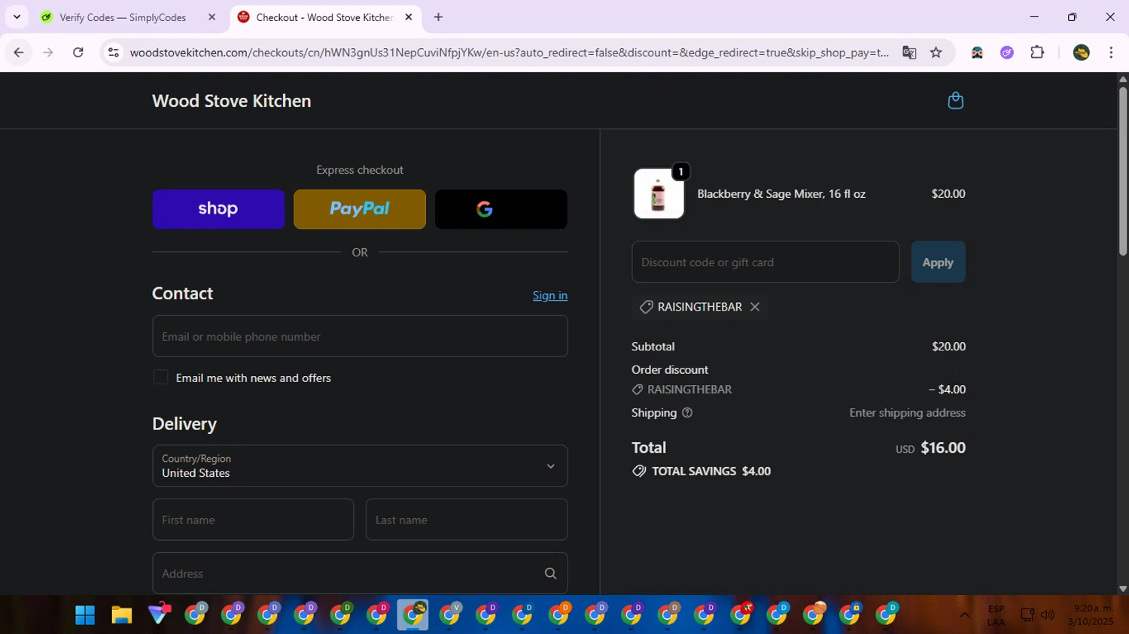Screen dimensions: 1129x634
Task: Click the shipping info question mark icon
Action: [x=686, y=413]
